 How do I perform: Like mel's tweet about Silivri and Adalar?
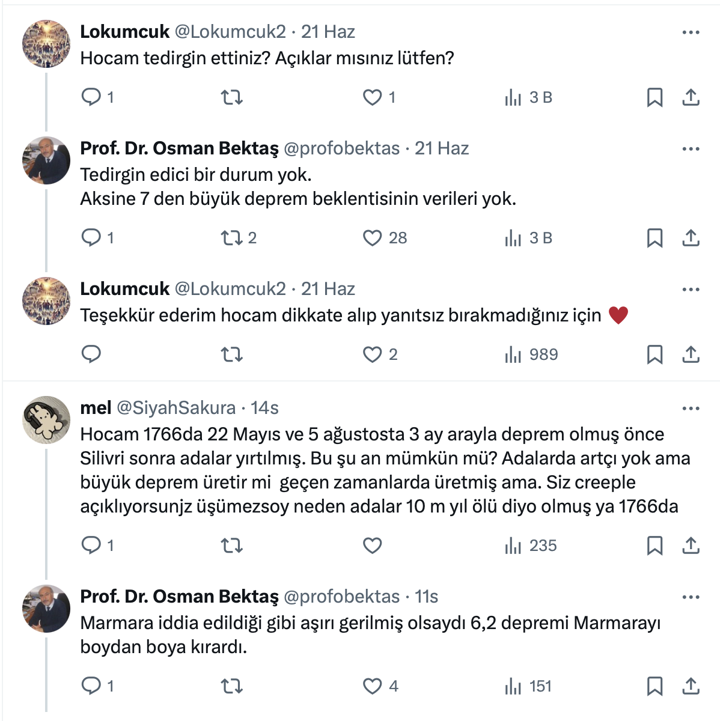coord(373,546)
